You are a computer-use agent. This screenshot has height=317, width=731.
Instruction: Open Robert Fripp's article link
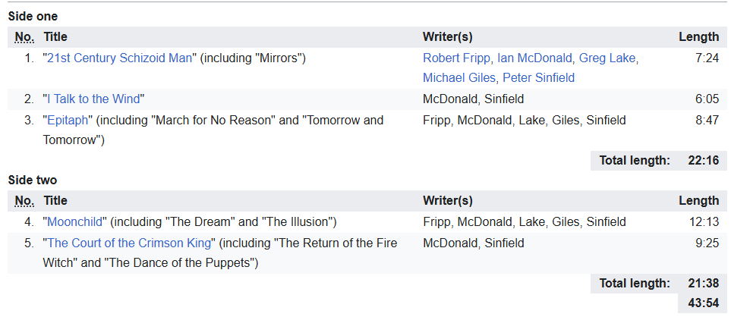point(458,58)
